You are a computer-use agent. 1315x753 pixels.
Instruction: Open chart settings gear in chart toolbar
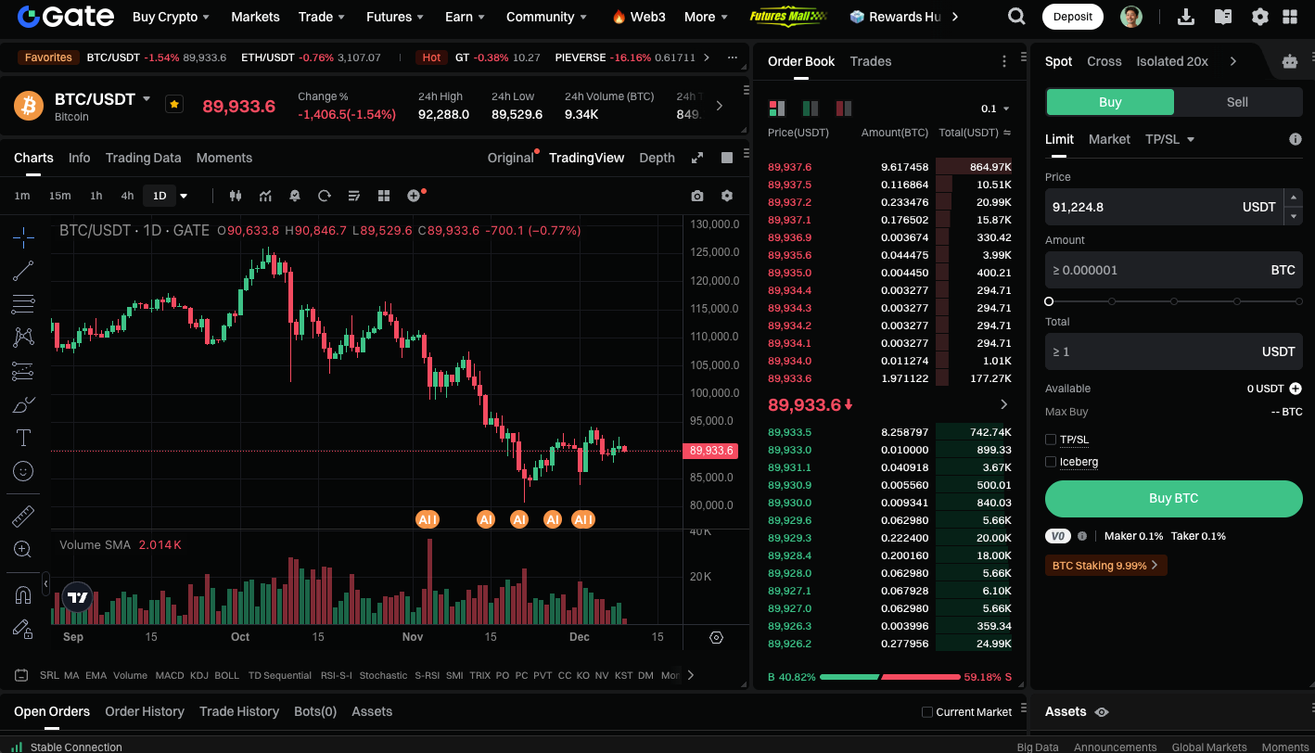point(727,196)
